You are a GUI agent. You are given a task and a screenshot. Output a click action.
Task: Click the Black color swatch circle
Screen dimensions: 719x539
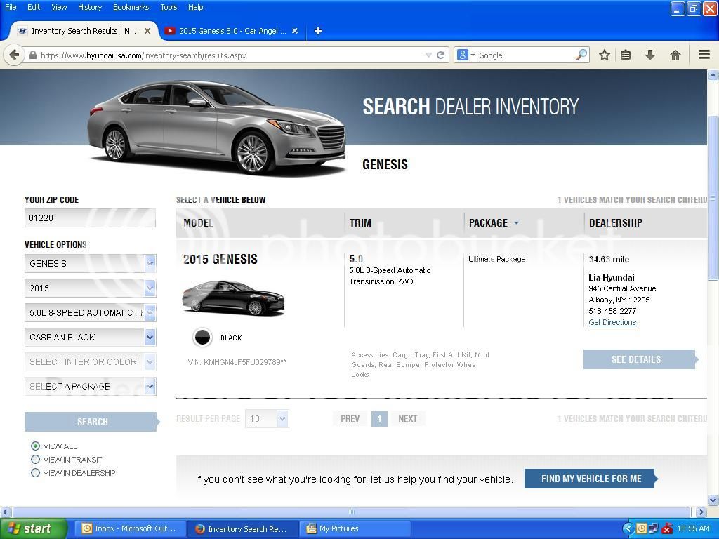coord(202,338)
